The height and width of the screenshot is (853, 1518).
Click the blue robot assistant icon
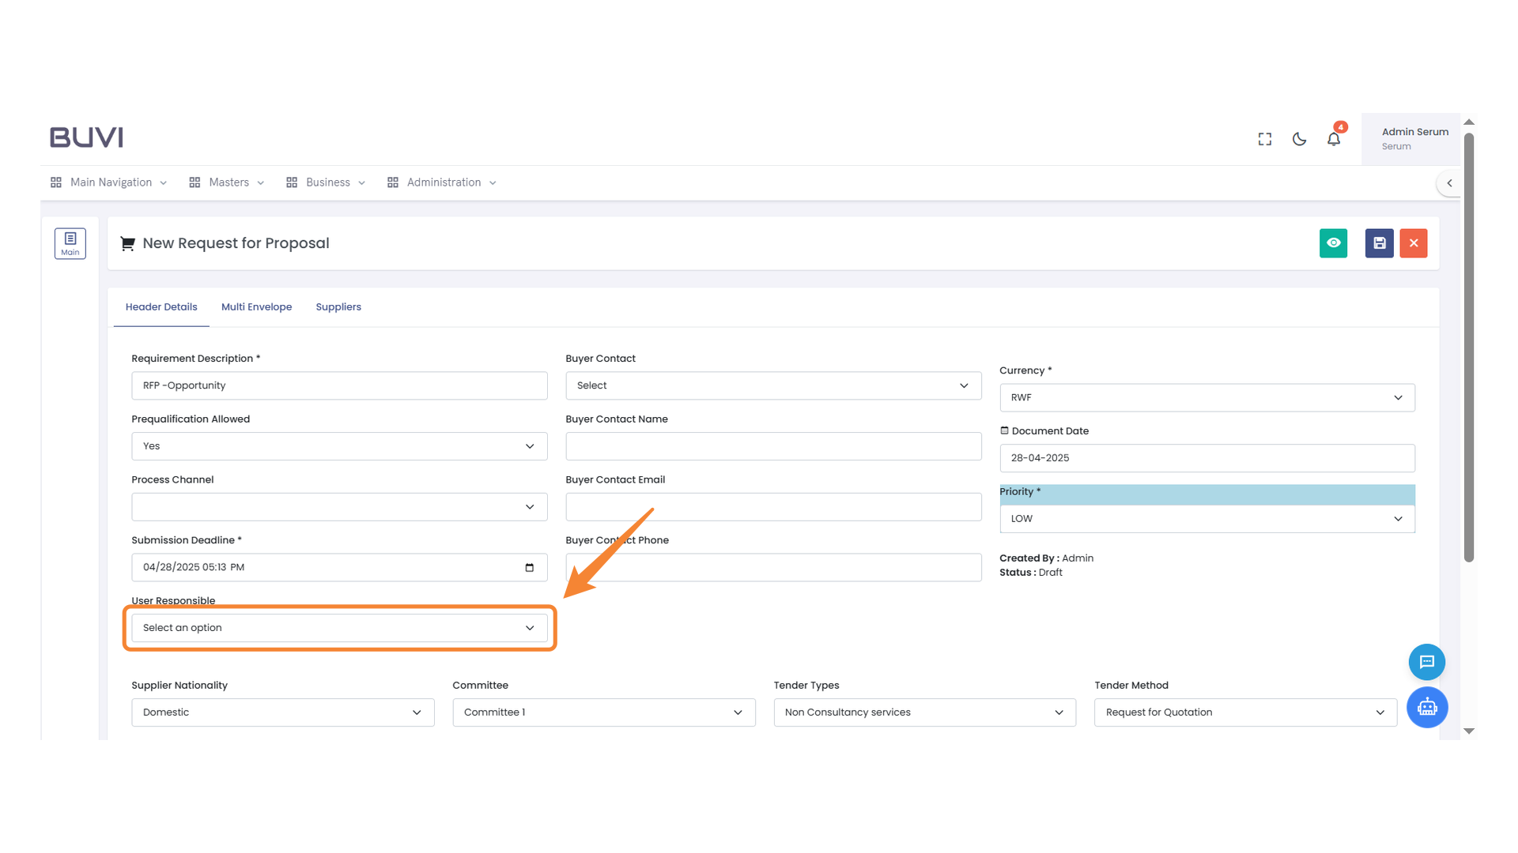click(1427, 708)
